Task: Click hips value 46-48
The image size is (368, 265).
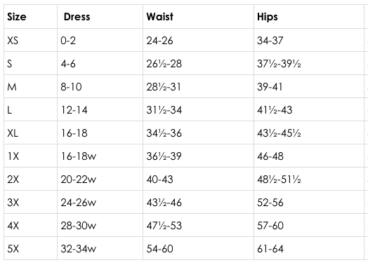Action: (270, 156)
